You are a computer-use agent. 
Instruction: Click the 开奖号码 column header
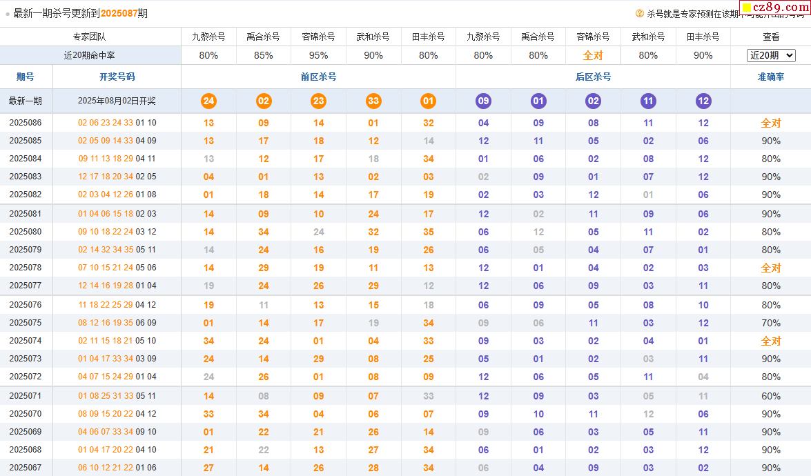point(117,77)
